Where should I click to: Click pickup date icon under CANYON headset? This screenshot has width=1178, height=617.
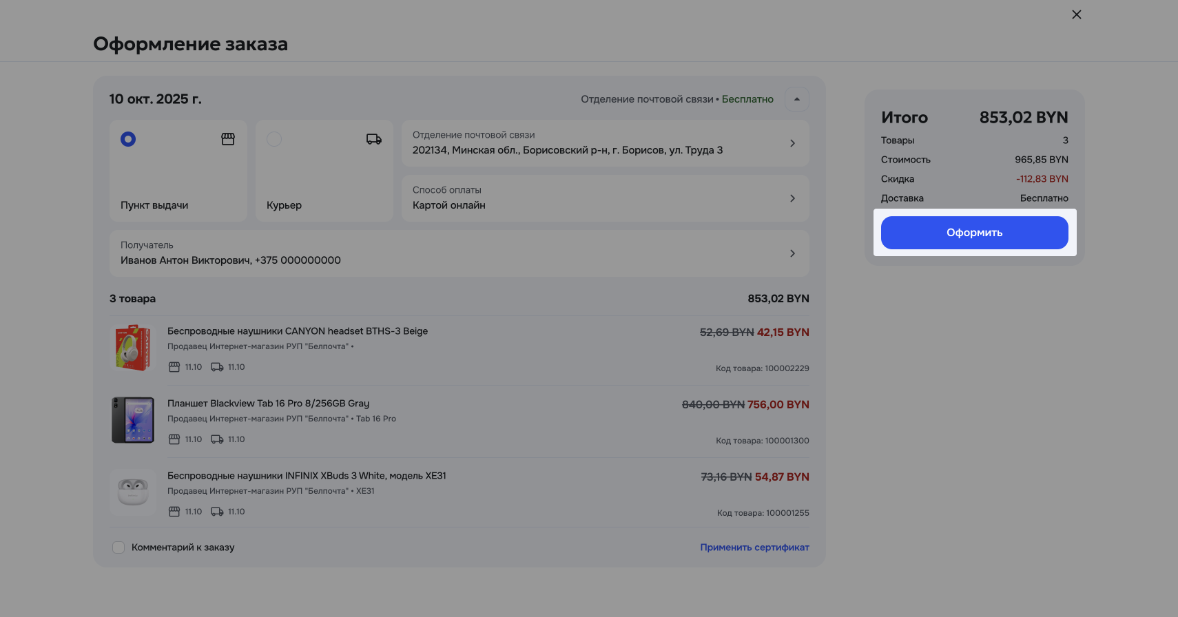tap(174, 367)
